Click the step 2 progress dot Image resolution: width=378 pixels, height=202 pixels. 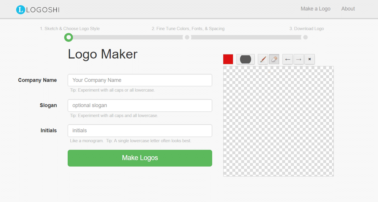(x=187, y=37)
